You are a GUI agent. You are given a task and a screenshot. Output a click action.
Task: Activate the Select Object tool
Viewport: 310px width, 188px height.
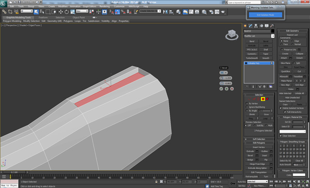click(x=36, y=12)
